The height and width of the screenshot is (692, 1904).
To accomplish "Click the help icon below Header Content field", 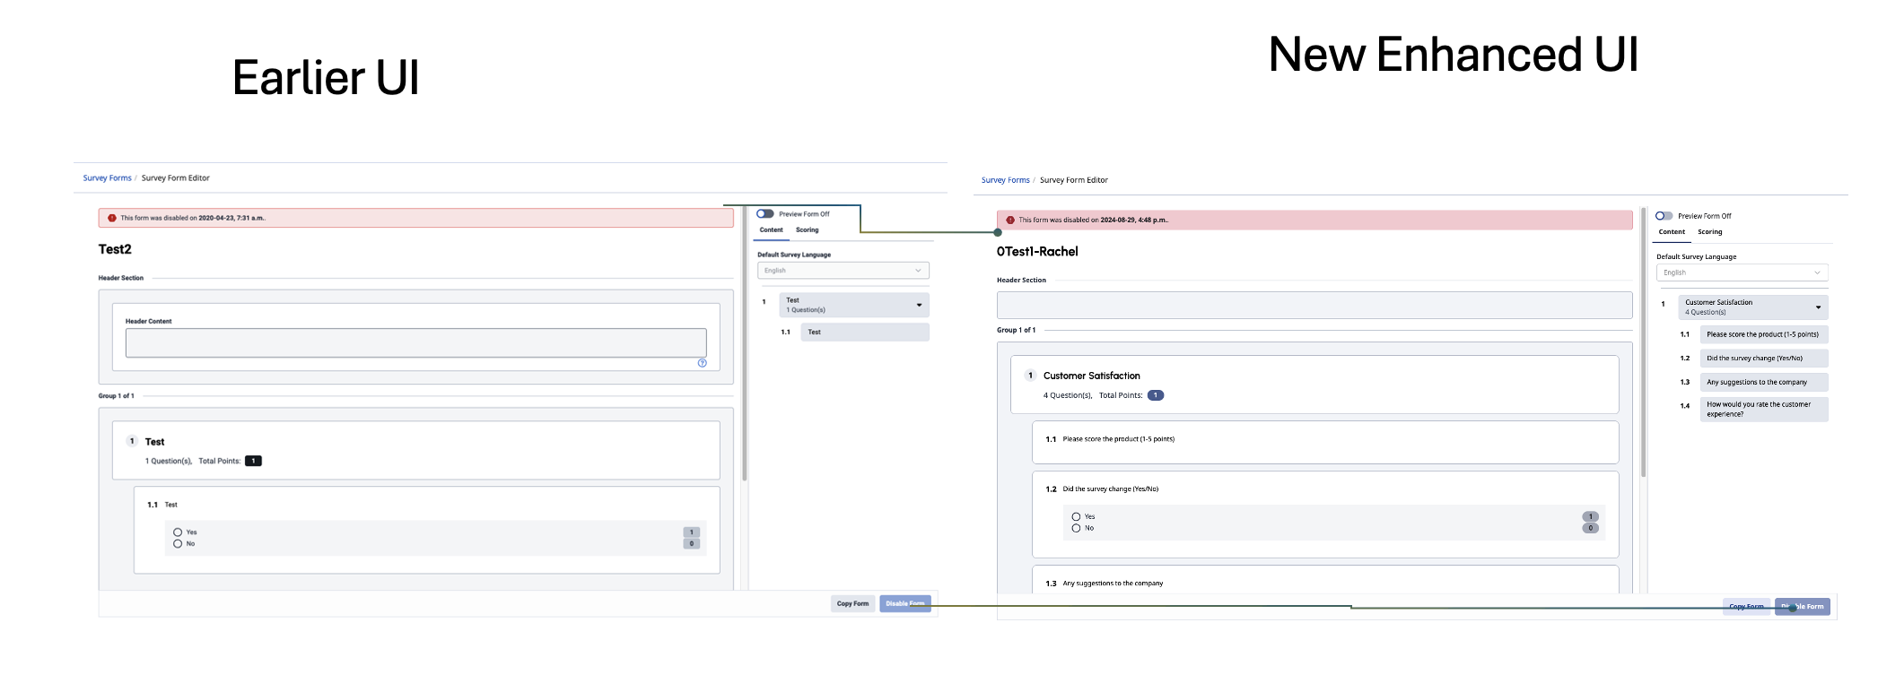I will point(703,363).
